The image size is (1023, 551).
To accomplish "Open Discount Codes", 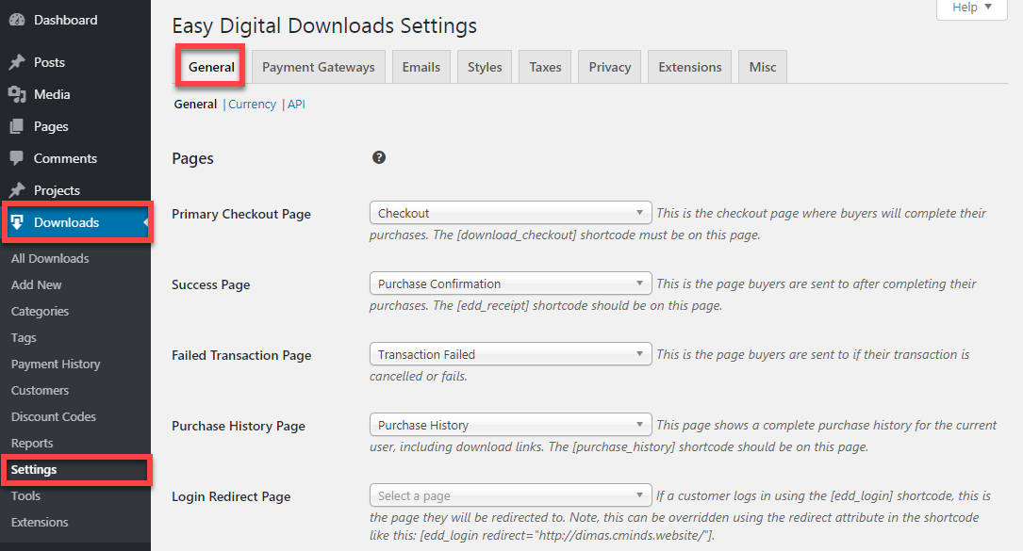I will [x=54, y=416].
